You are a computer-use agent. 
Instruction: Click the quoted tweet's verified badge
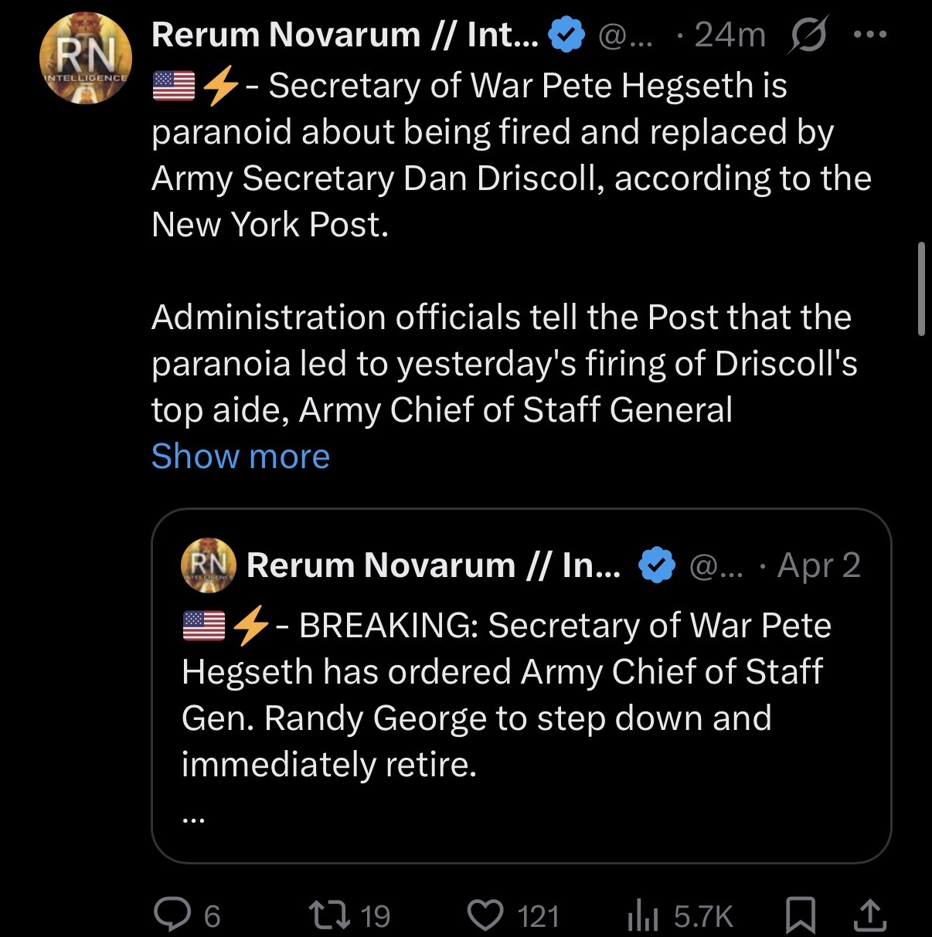[656, 565]
